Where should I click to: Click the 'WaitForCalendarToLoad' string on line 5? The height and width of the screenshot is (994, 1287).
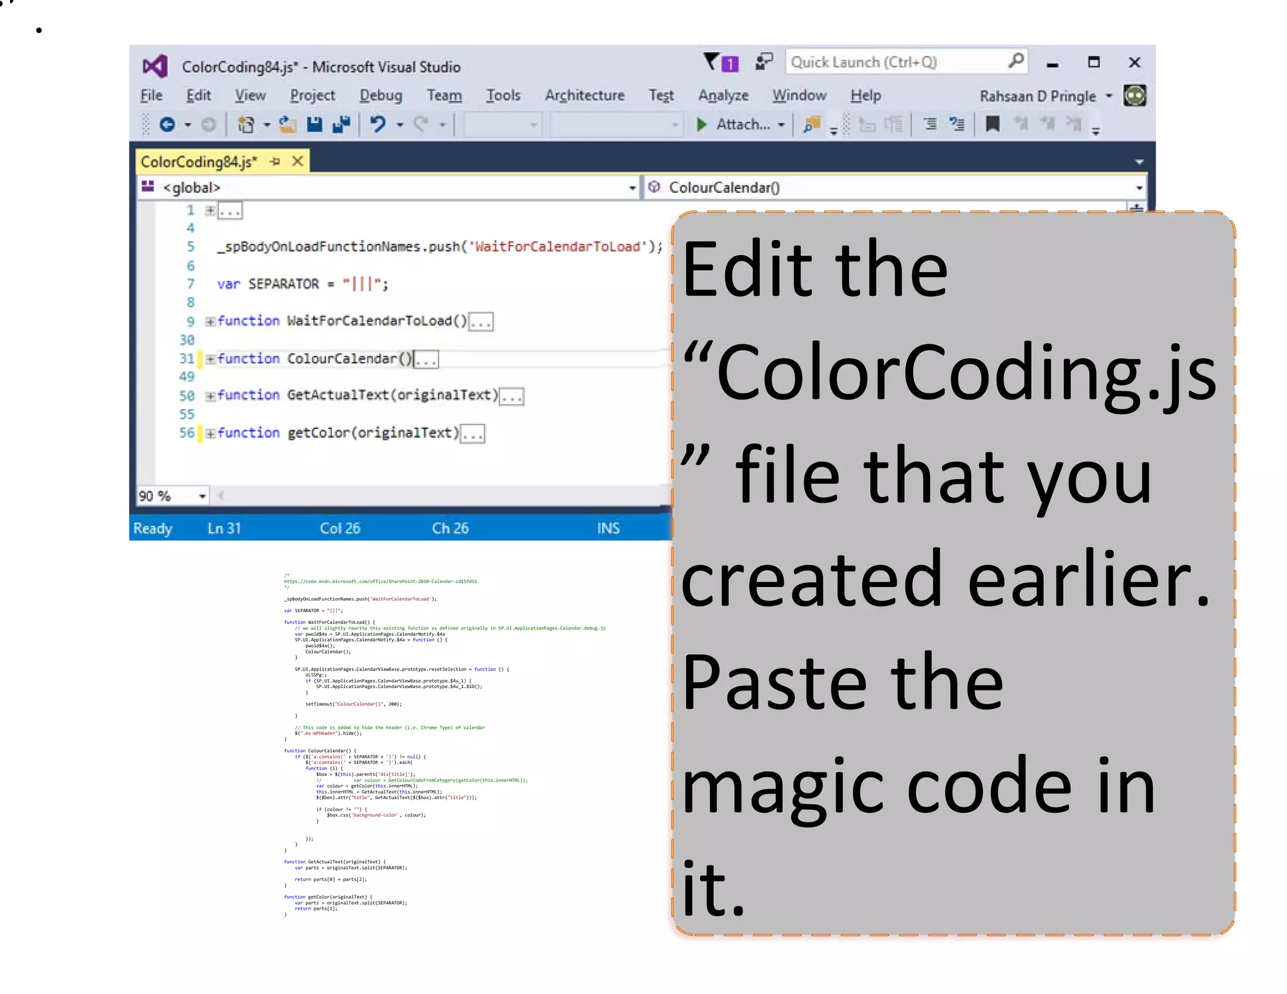[x=558, y=247]
